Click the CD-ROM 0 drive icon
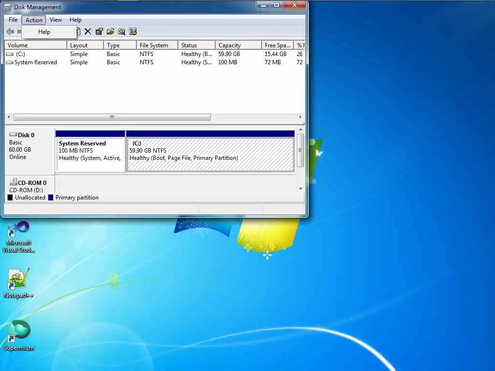The image size is (495, 371). click(13, 182)
